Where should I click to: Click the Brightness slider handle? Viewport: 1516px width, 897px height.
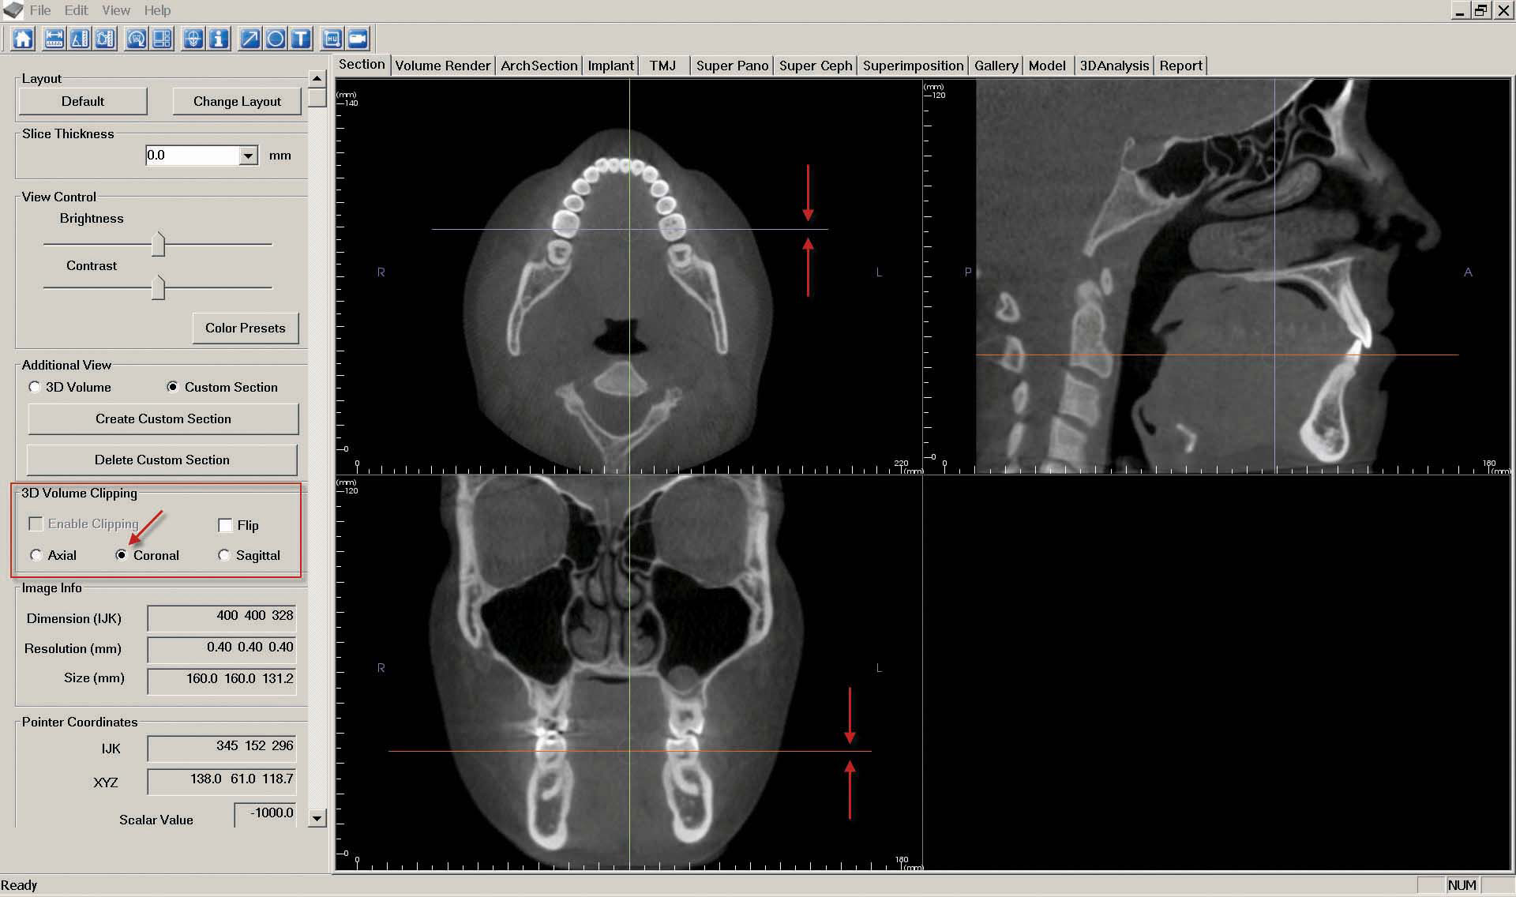pyautogui.click(x=158, y=244)
